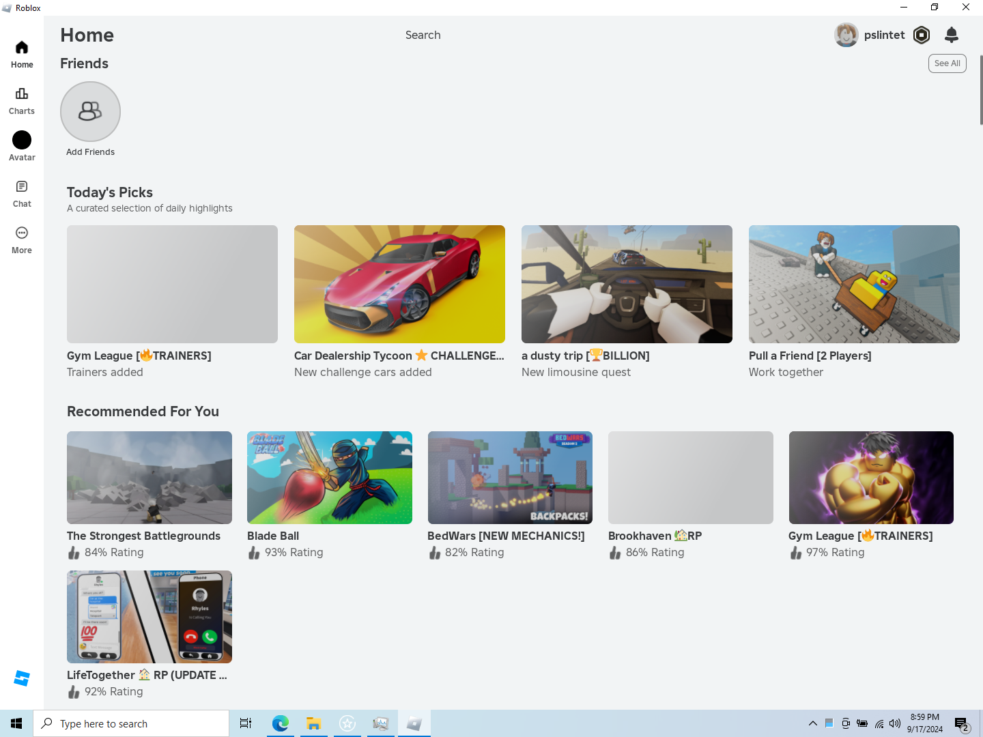Open LifeTogether RP game thumbnail
This screenshot has width=983, height=737.
click(x=149, y=617)
